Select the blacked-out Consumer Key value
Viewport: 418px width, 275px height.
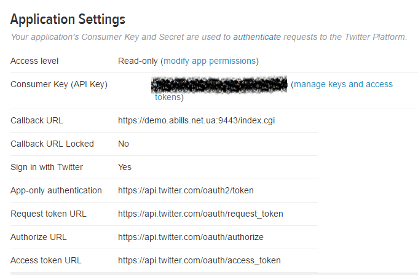219,85
